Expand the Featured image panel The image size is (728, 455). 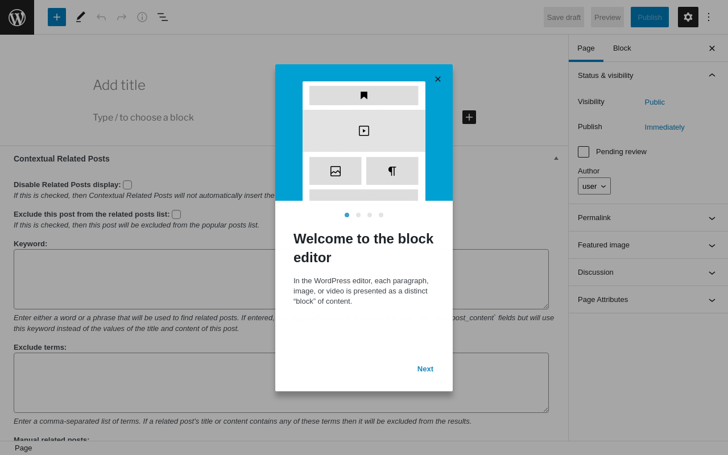648,245
